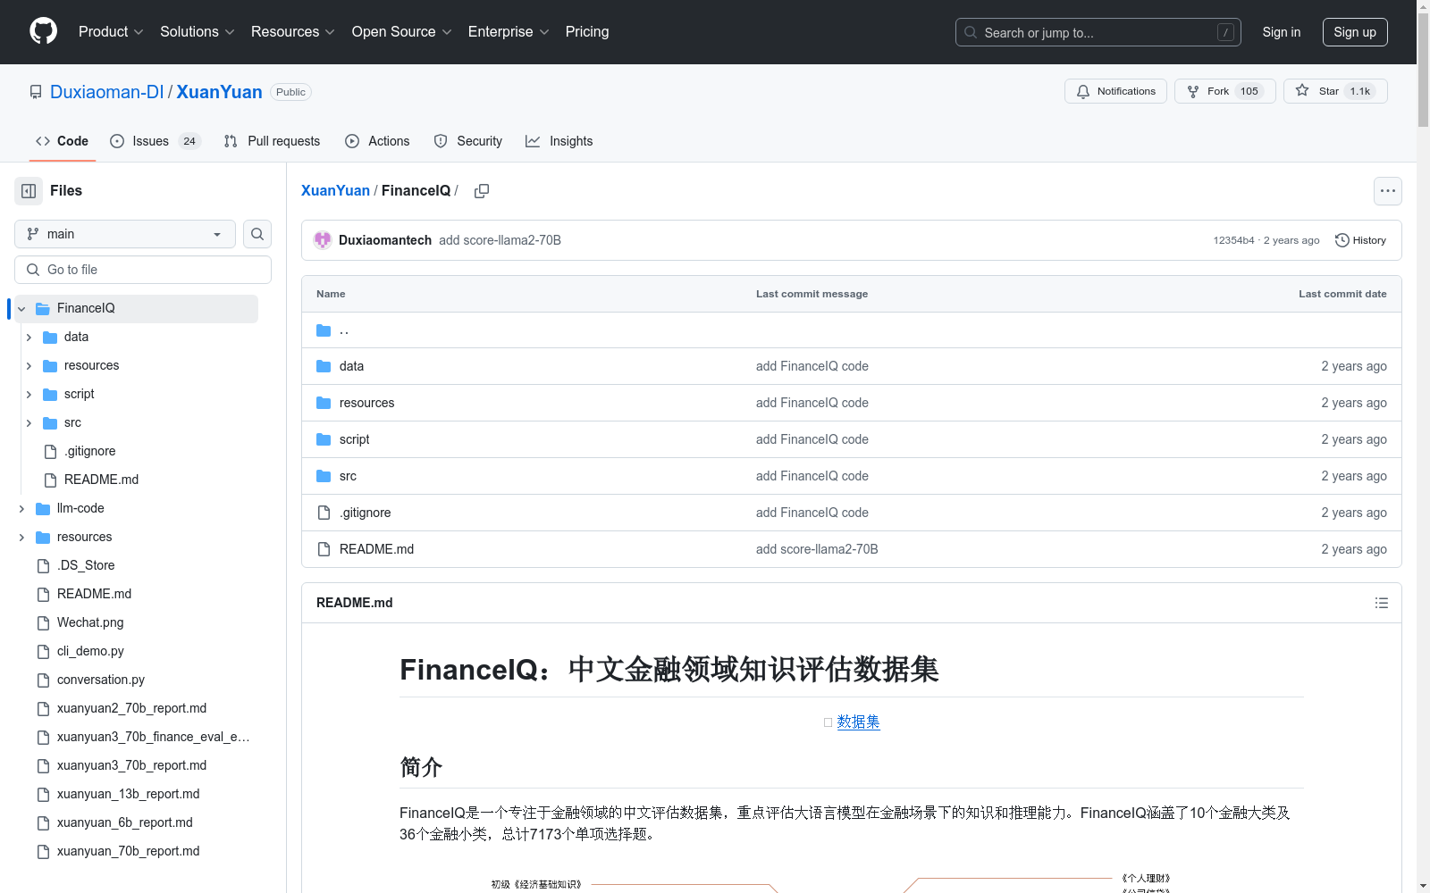Image resolution: width=1430 pixels, height=893 pixels.
Task: Collapse the FinanceIQ folder in sidebar
Action: coord(21,308)
